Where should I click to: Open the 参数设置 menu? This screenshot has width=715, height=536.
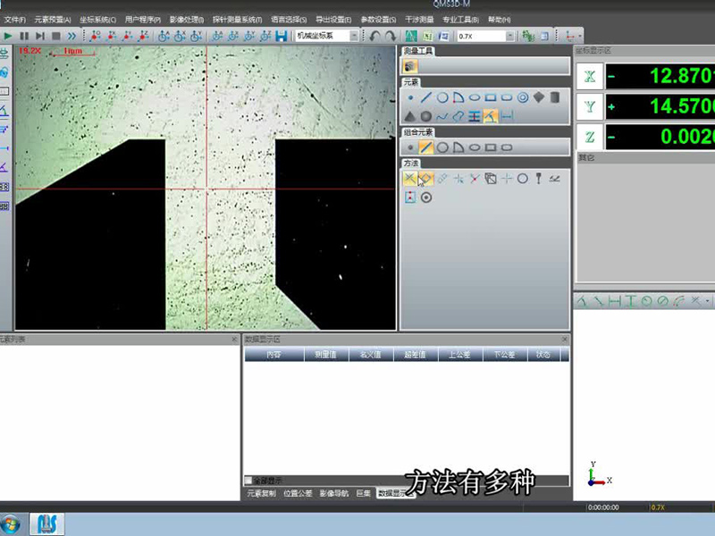coord(378,20)
